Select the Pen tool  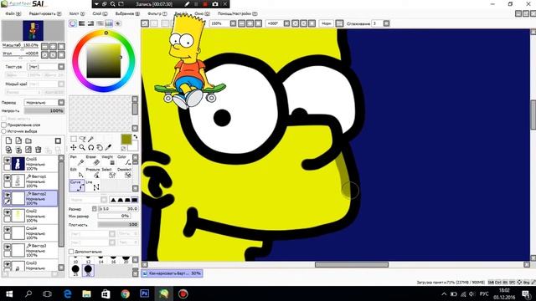click(x=77, y=161)
